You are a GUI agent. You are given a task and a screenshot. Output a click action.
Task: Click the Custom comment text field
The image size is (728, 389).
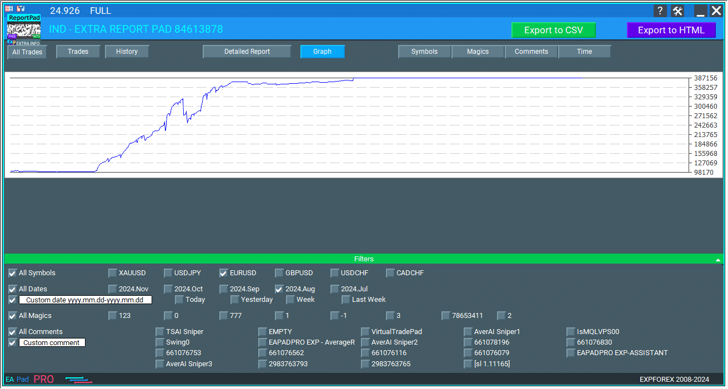click(52, 343)
